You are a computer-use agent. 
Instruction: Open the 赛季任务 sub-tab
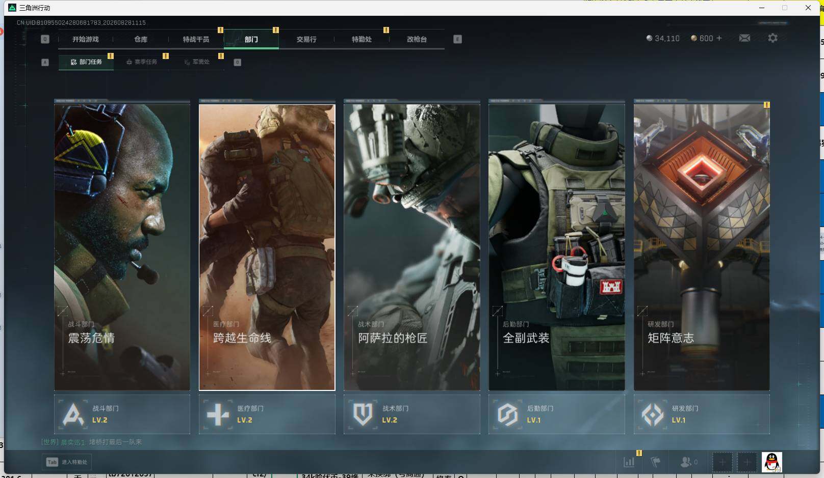click(142, 62)
